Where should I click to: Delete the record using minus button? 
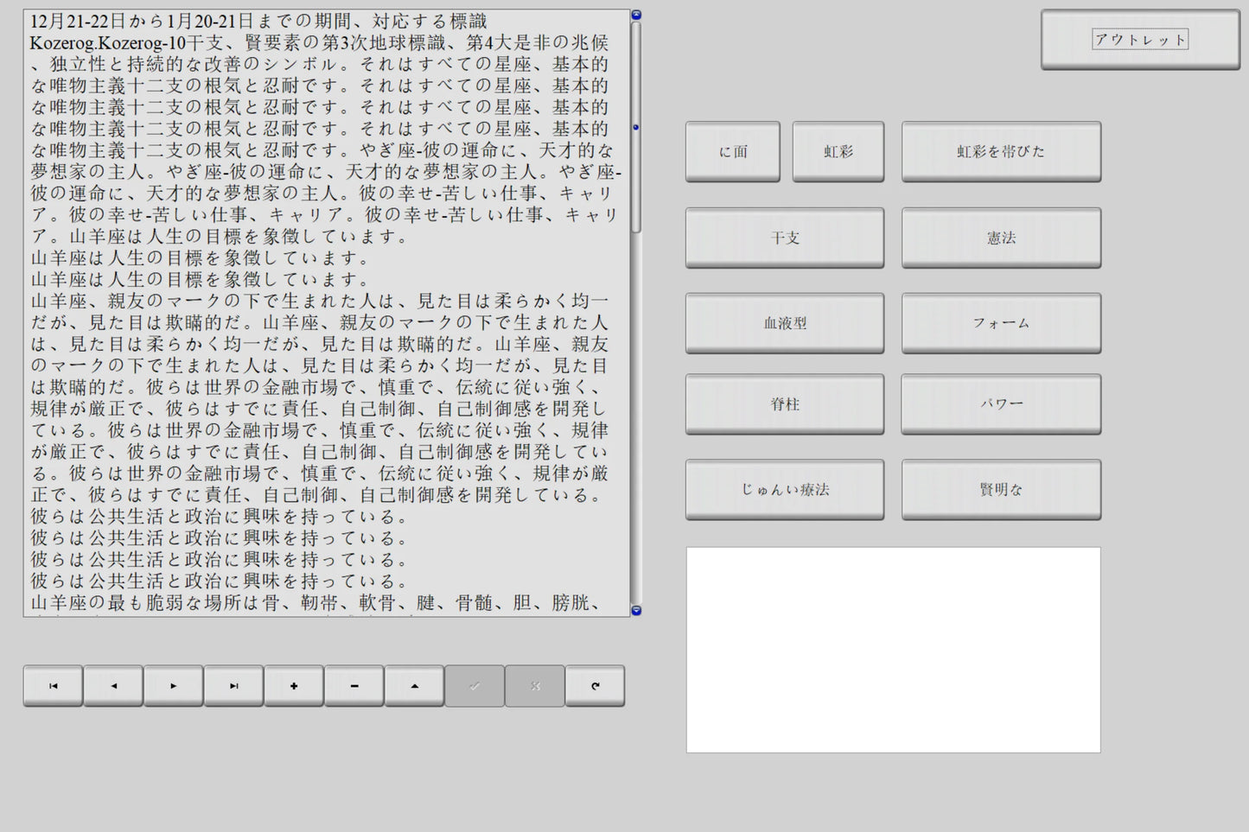(354, 686)
